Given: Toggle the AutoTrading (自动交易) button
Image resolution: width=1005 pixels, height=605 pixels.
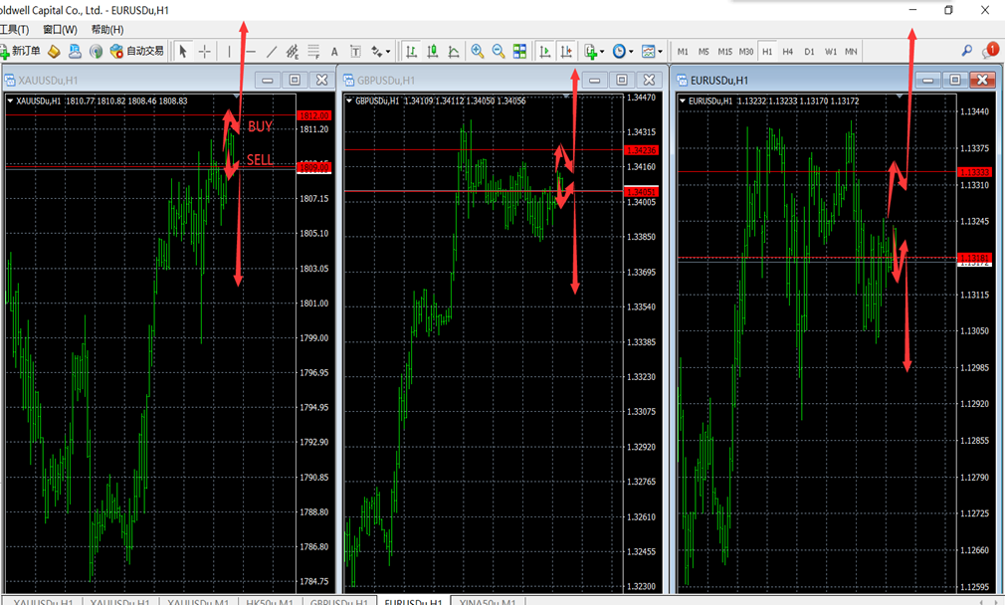Looking at the screenshot, I should 137,51.
